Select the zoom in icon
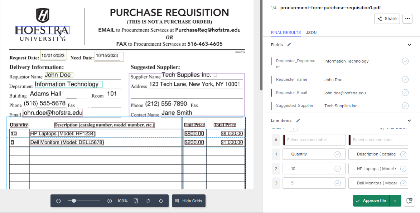420x213 pixels. point(110,201)
